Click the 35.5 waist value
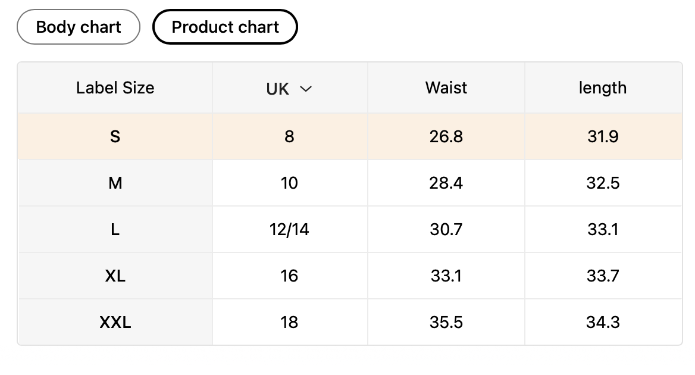The height and width of the screenshot is (375, 695). coord(446,323)
